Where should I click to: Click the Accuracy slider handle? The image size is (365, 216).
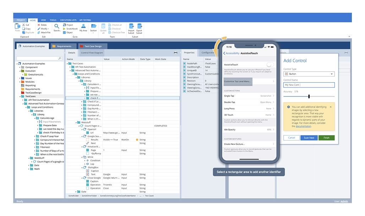[x=309, y=96]
